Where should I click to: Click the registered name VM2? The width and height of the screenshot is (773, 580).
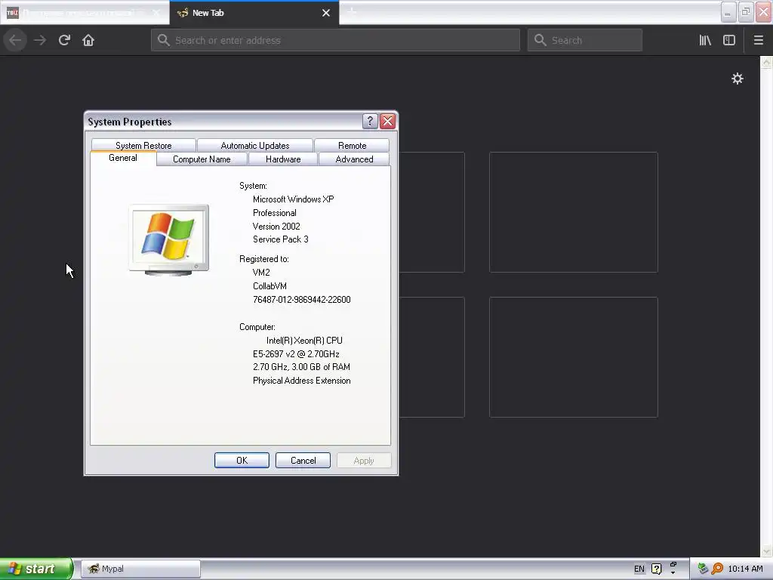(x=261, y=272)
